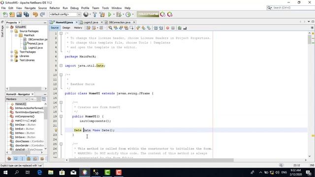Viewport: 315px width, 177px height.
Task: Click the Debug Project icon
Action: pyautogui.click(x=119, y=14)
